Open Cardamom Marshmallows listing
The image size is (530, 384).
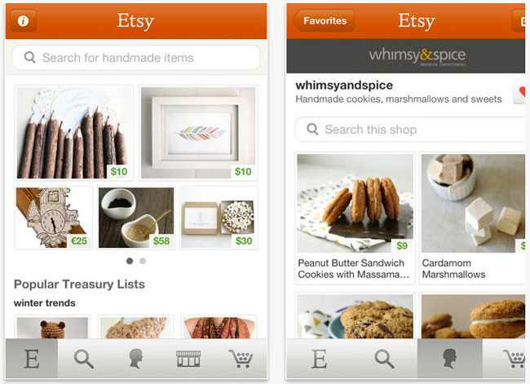(473, 218)
